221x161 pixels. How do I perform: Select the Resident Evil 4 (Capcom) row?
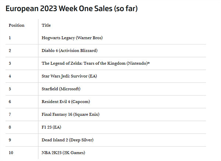[x=66, y=101]
